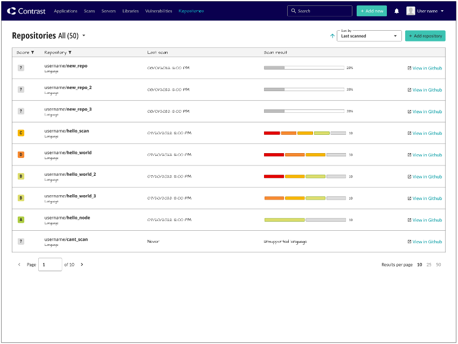Set results per page to 25
The width and height of the screenshot is (458, 344).
point(429,265)
